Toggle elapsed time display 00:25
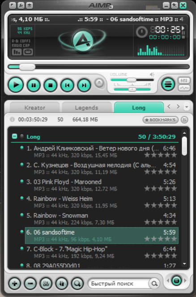196x297 pixels. (x=166, y=30)
